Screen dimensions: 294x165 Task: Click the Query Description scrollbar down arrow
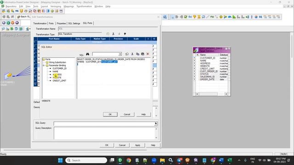coord(156,137)
